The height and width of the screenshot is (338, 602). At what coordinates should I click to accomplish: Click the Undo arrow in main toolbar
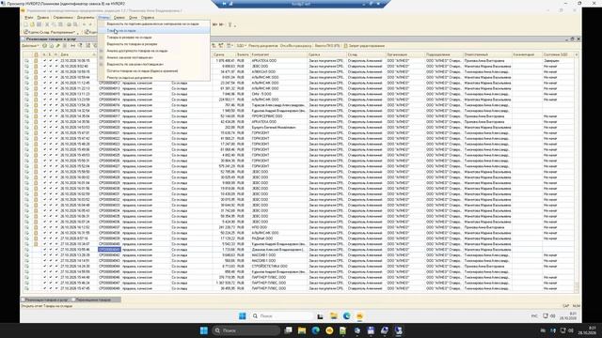(x=84, y=25)
